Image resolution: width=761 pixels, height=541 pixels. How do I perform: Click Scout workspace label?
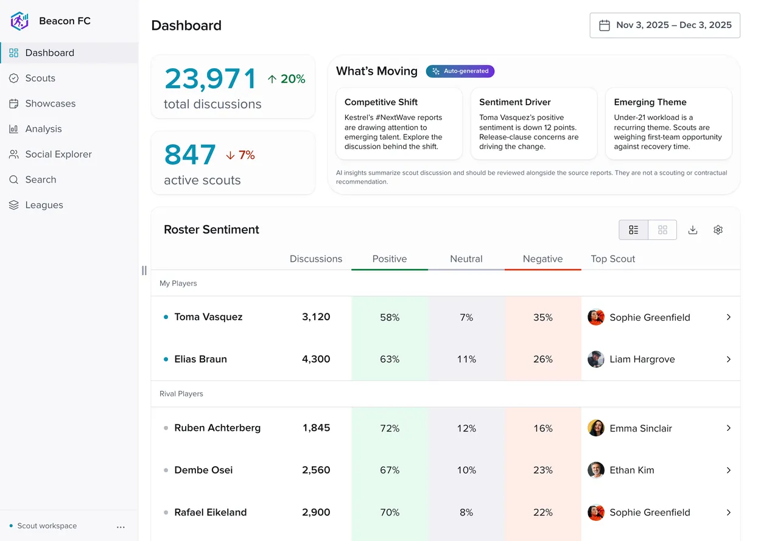point(47,526)
